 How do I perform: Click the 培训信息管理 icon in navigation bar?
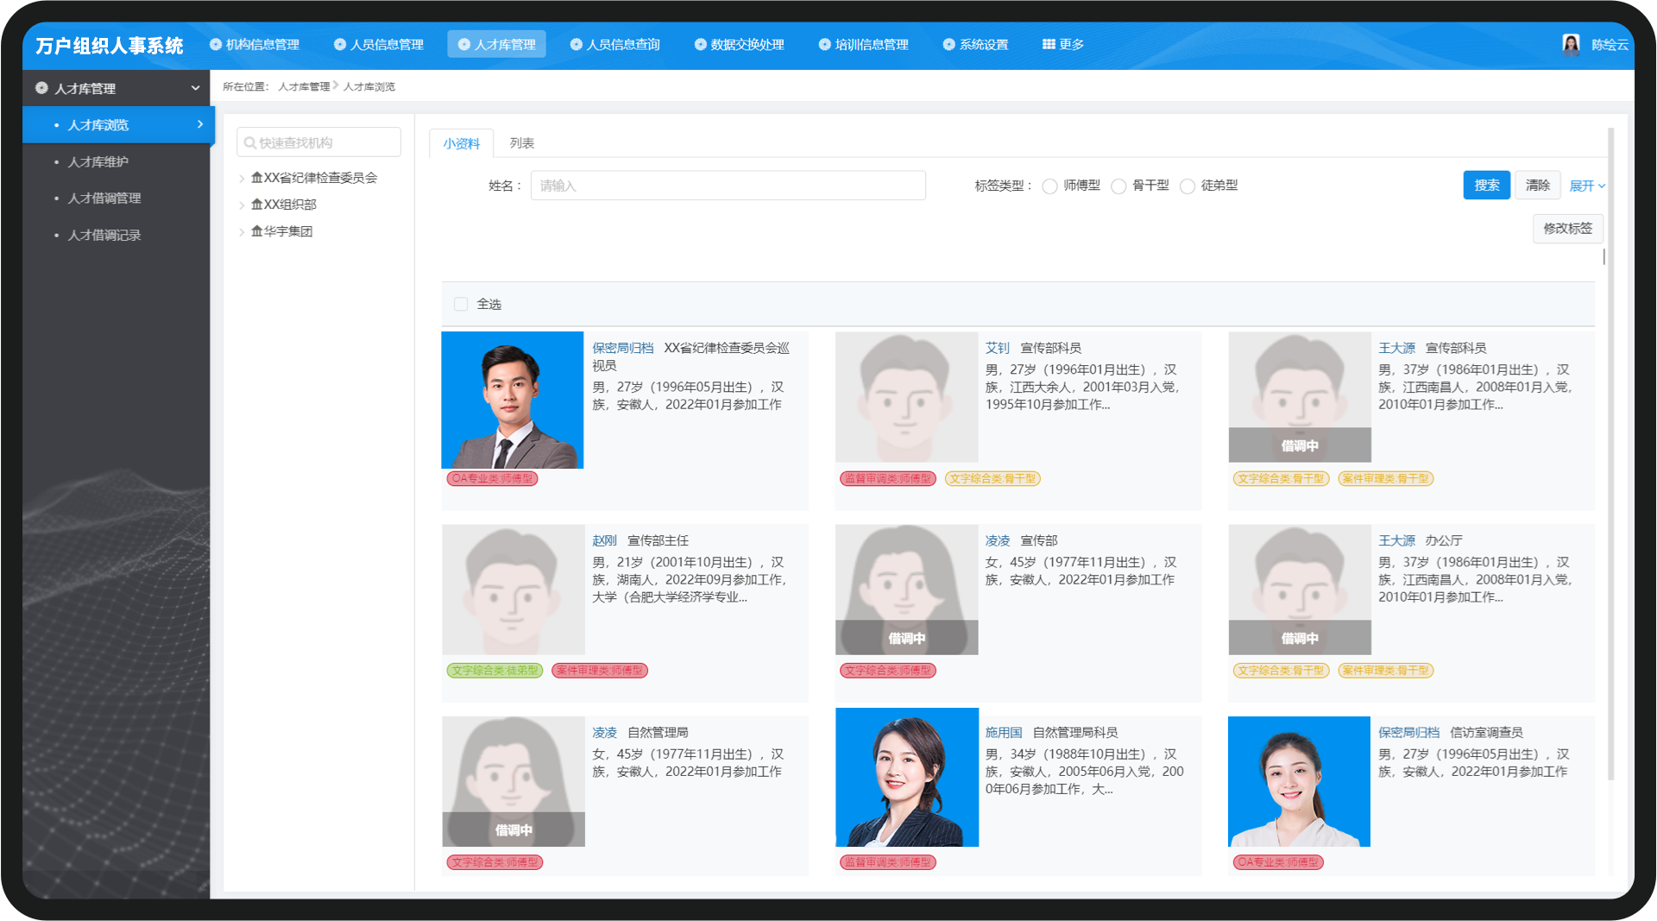(x=825, y=44)
